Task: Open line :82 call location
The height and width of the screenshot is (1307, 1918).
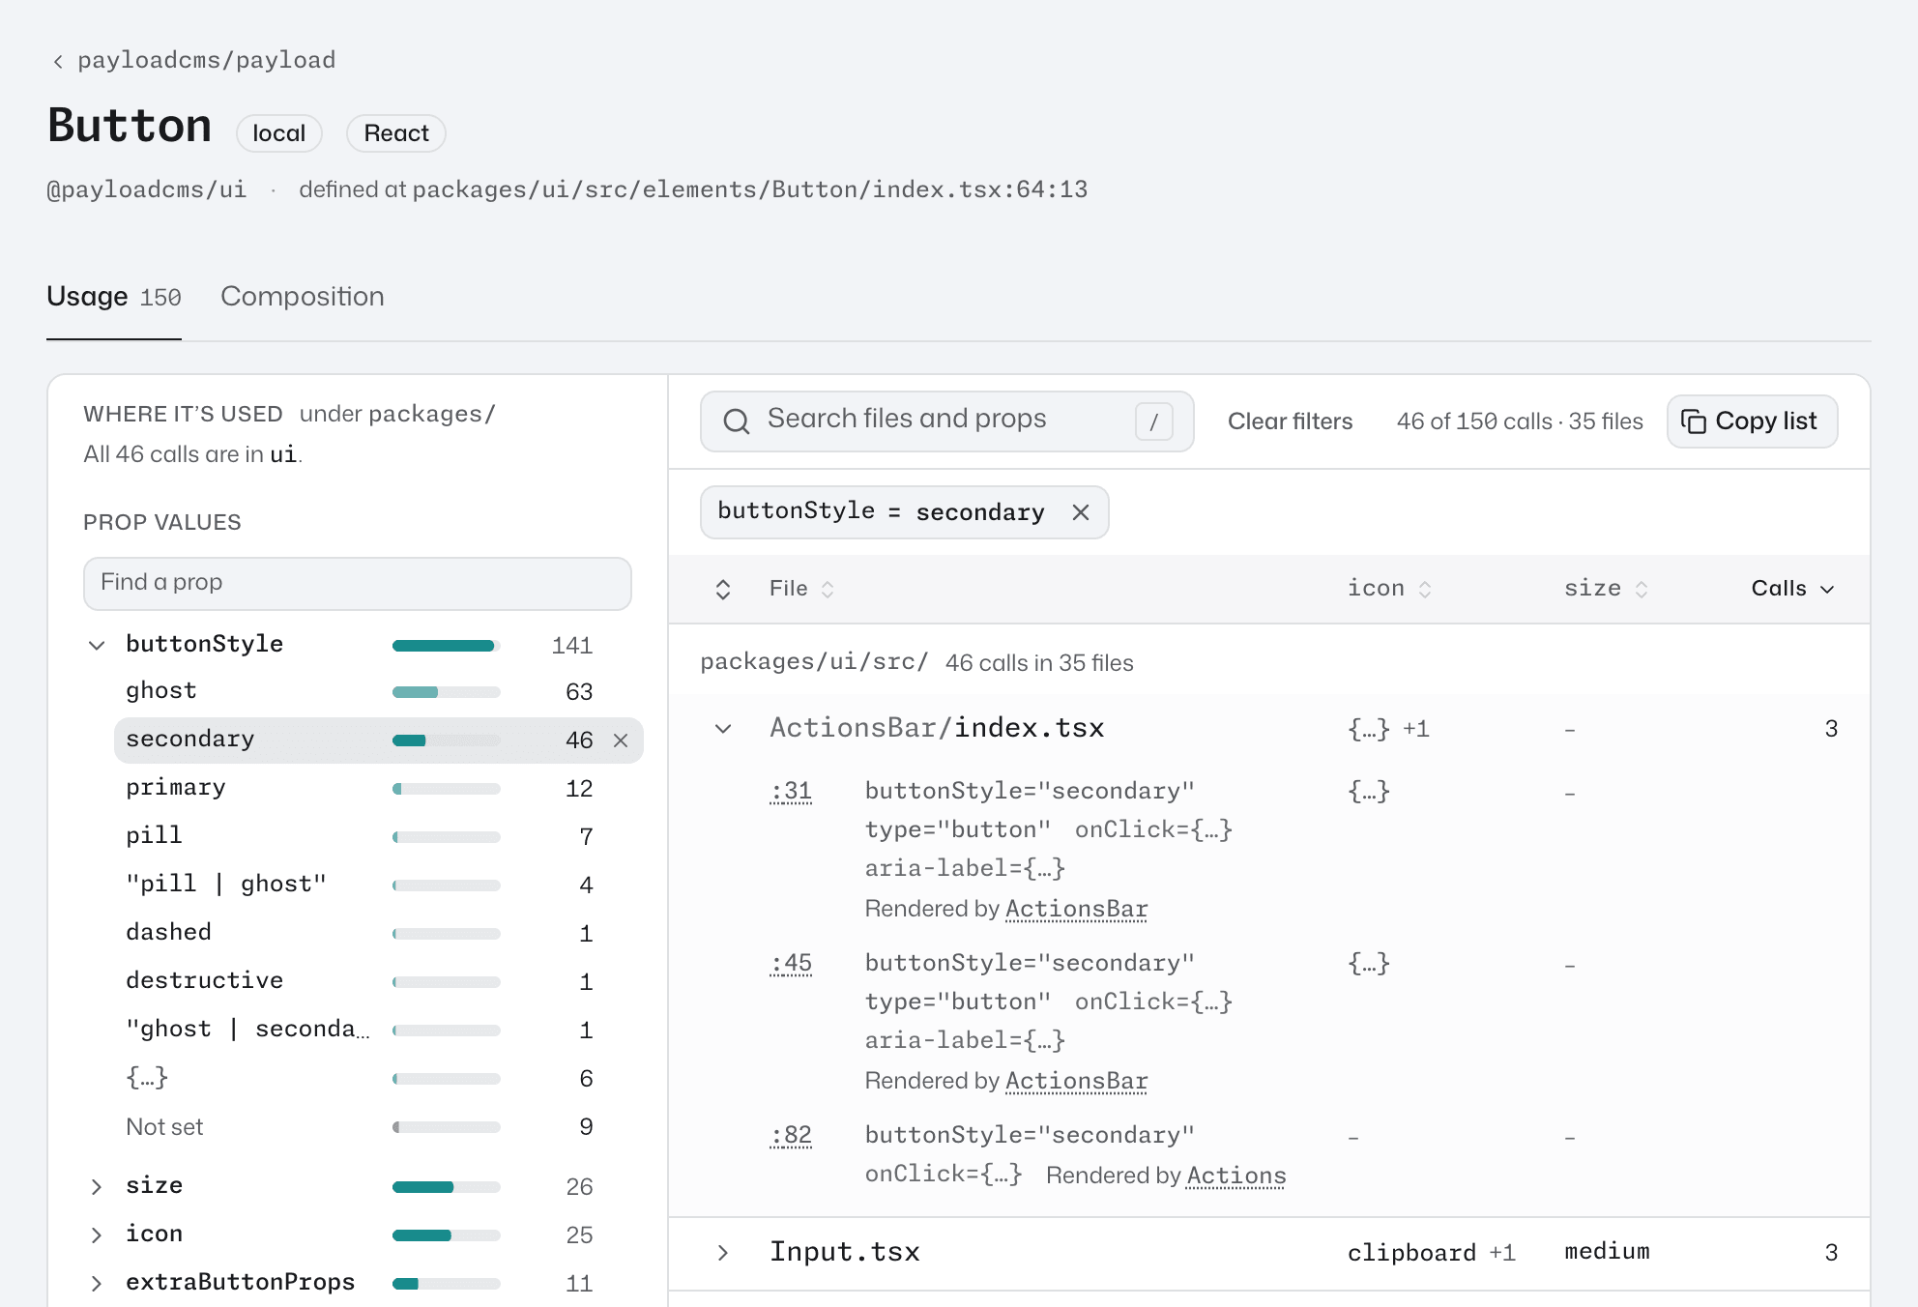Action: point(791,1136)
